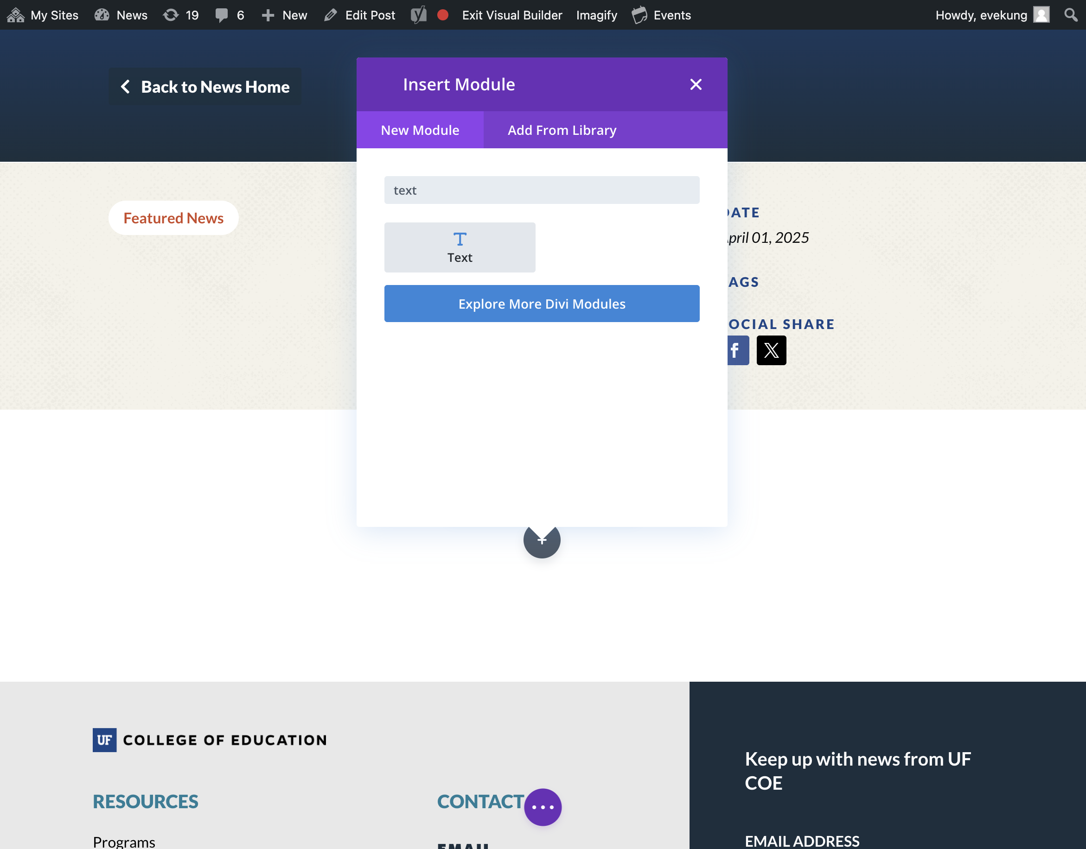
Task: Click the gray add module plus button
Action: click(x=542, y=541)
